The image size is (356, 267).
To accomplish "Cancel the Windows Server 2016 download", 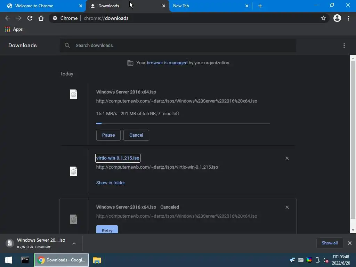I will 136,135.
